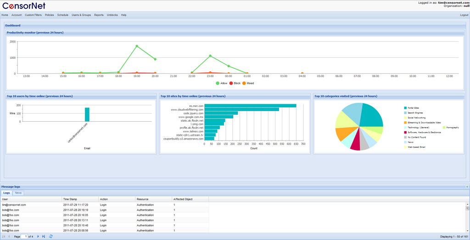Go to first page of logs
The image size is (470, 240).
(x=4, y=236)
